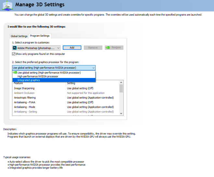Switch to the Global Settings tab

(x=19, y=36)
